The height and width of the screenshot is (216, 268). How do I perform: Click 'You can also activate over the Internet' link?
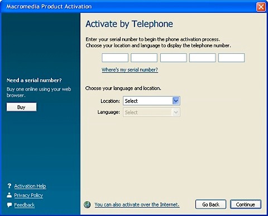[x=137, y=205]
